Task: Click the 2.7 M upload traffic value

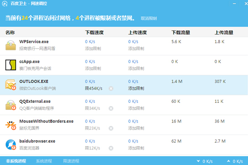Action: (x=220, y=141)
